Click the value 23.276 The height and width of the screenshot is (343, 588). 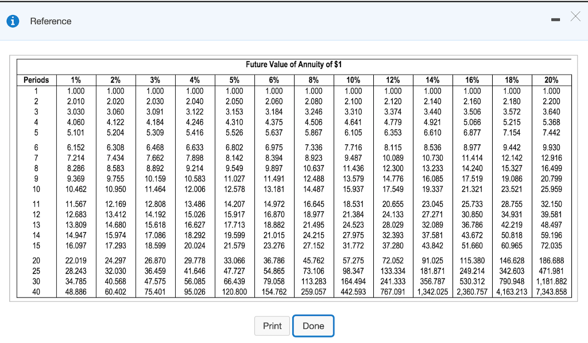274,245
